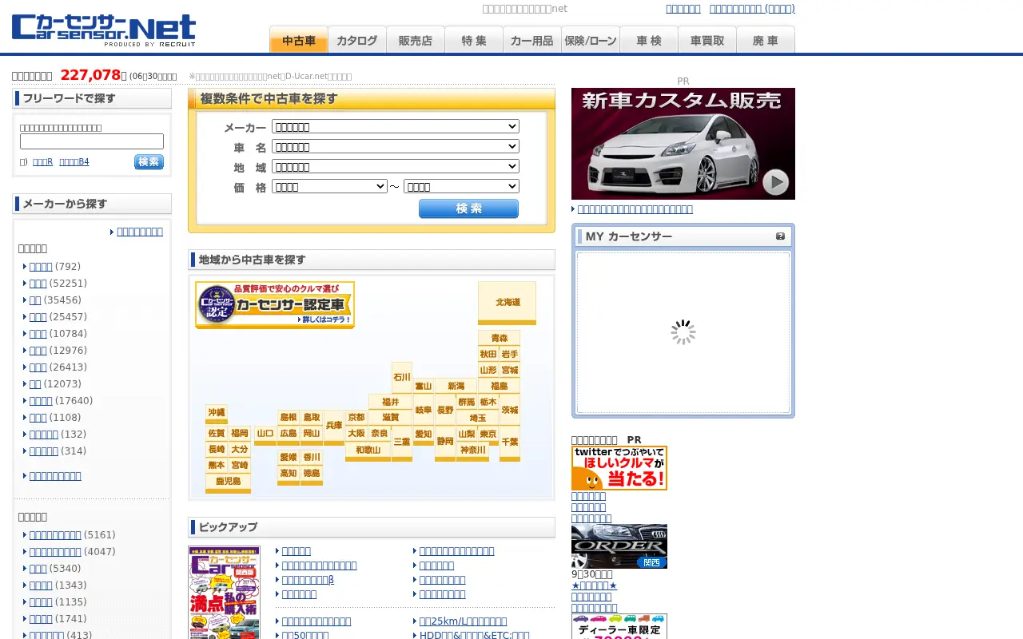Select 兵庫 on the region map
Image resolution: width=1023 pixels, height=639 pixels.
[334, 427]
